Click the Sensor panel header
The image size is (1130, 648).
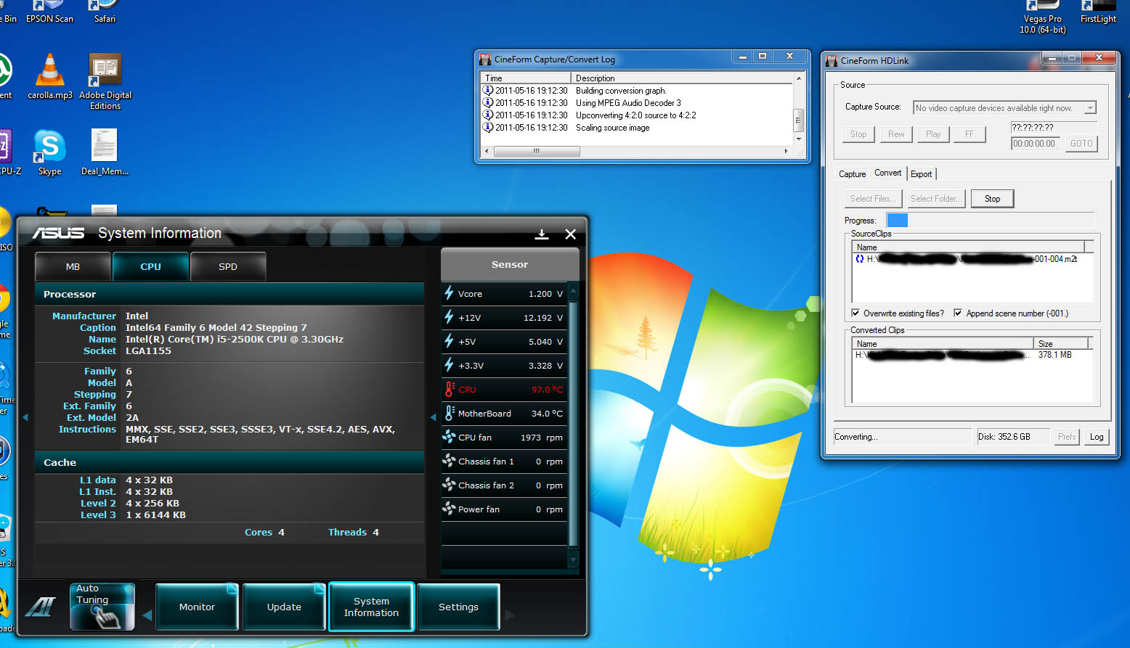[510, 264]
